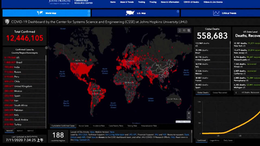Image resolution: width=260 pixels, height=146 pixels.
Task: Switch to Global Recovered tab
Action: coord(220,92)
